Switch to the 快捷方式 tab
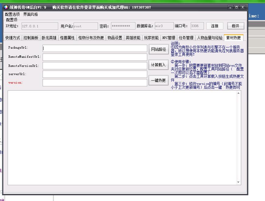 (13, 38)
